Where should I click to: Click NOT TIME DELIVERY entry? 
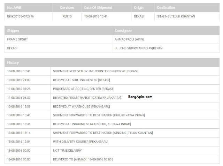pyautogui.click(x=67, y=151)
